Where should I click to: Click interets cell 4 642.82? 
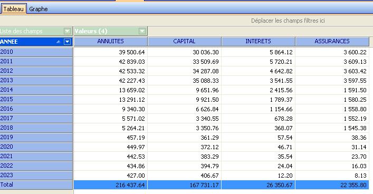259,71
